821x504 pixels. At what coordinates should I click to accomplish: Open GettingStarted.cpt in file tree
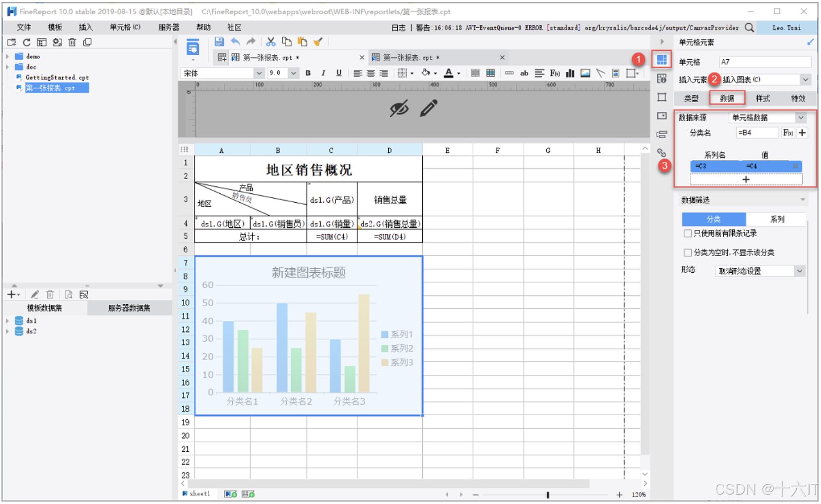(57, 77)
